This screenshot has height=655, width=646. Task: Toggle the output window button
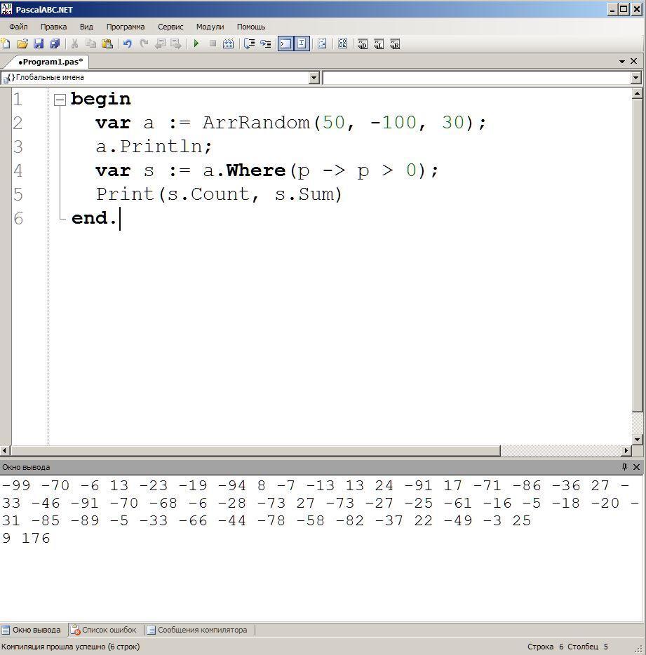285,43
